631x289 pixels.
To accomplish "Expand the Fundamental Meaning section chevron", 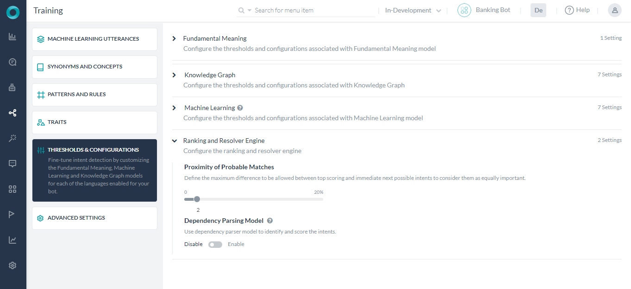I will [x=175, y=38].
